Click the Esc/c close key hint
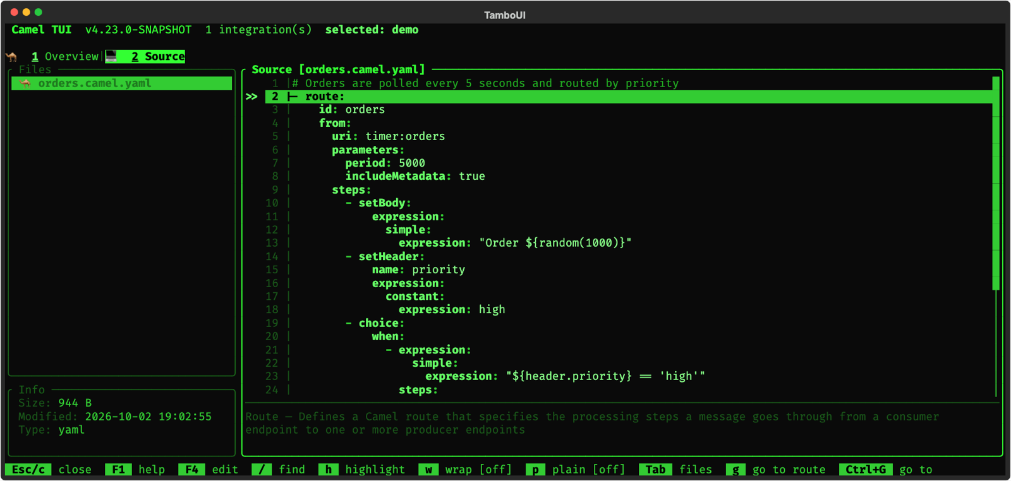 (48, 470)
